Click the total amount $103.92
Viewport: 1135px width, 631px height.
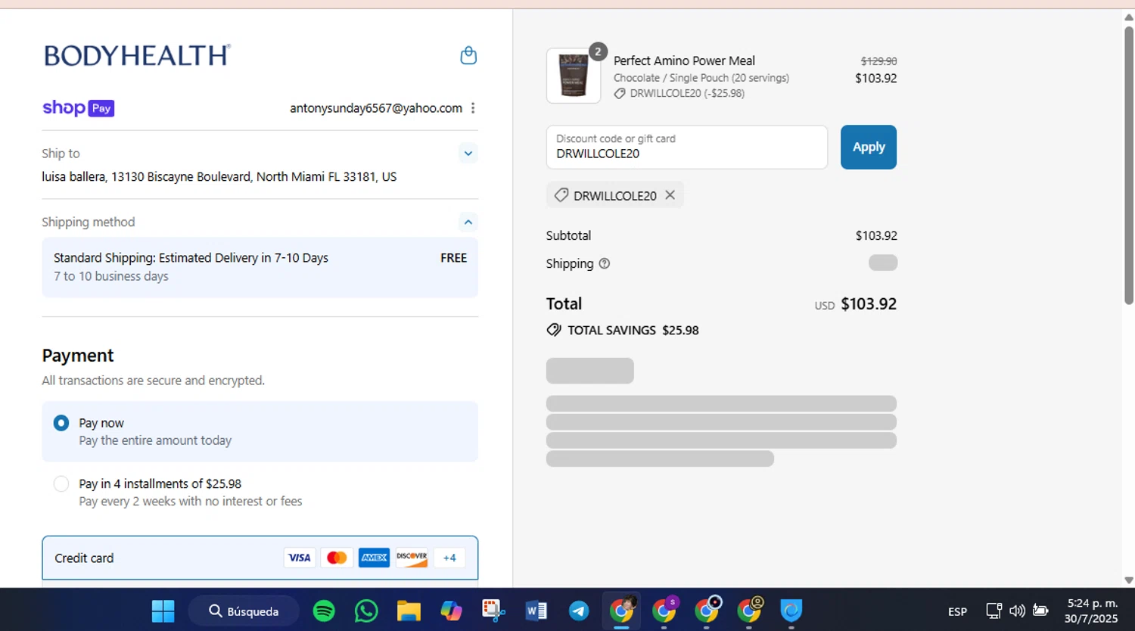tap(869, 304)
